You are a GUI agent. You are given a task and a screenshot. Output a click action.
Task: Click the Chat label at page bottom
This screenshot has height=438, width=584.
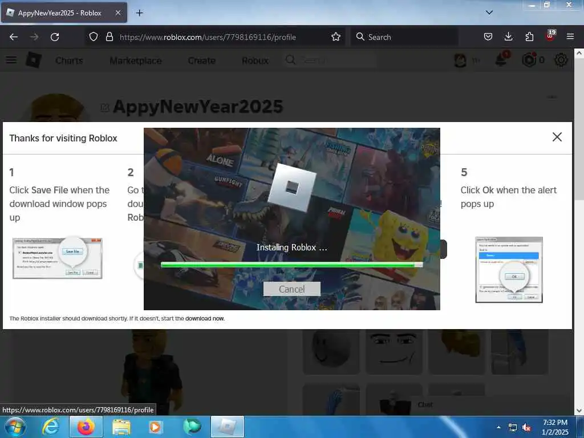(x=425, y=404)
